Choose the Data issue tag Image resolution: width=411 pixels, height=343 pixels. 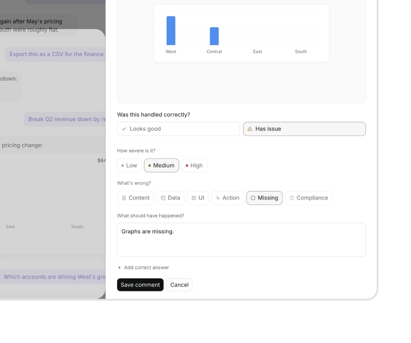(170, 198)
